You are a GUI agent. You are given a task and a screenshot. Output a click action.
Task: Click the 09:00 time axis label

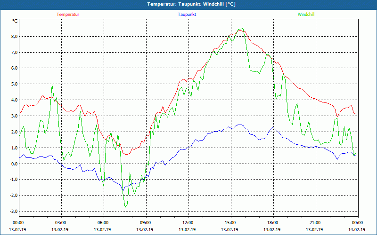(146, 223)
